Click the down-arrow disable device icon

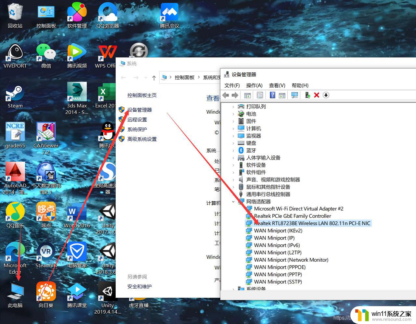(326, 95)
